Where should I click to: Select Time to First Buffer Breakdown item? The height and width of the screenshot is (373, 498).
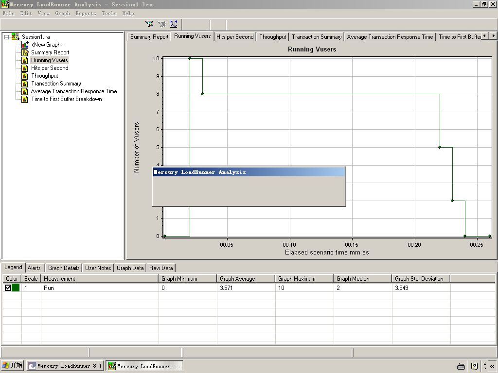(x=66, y=99)
